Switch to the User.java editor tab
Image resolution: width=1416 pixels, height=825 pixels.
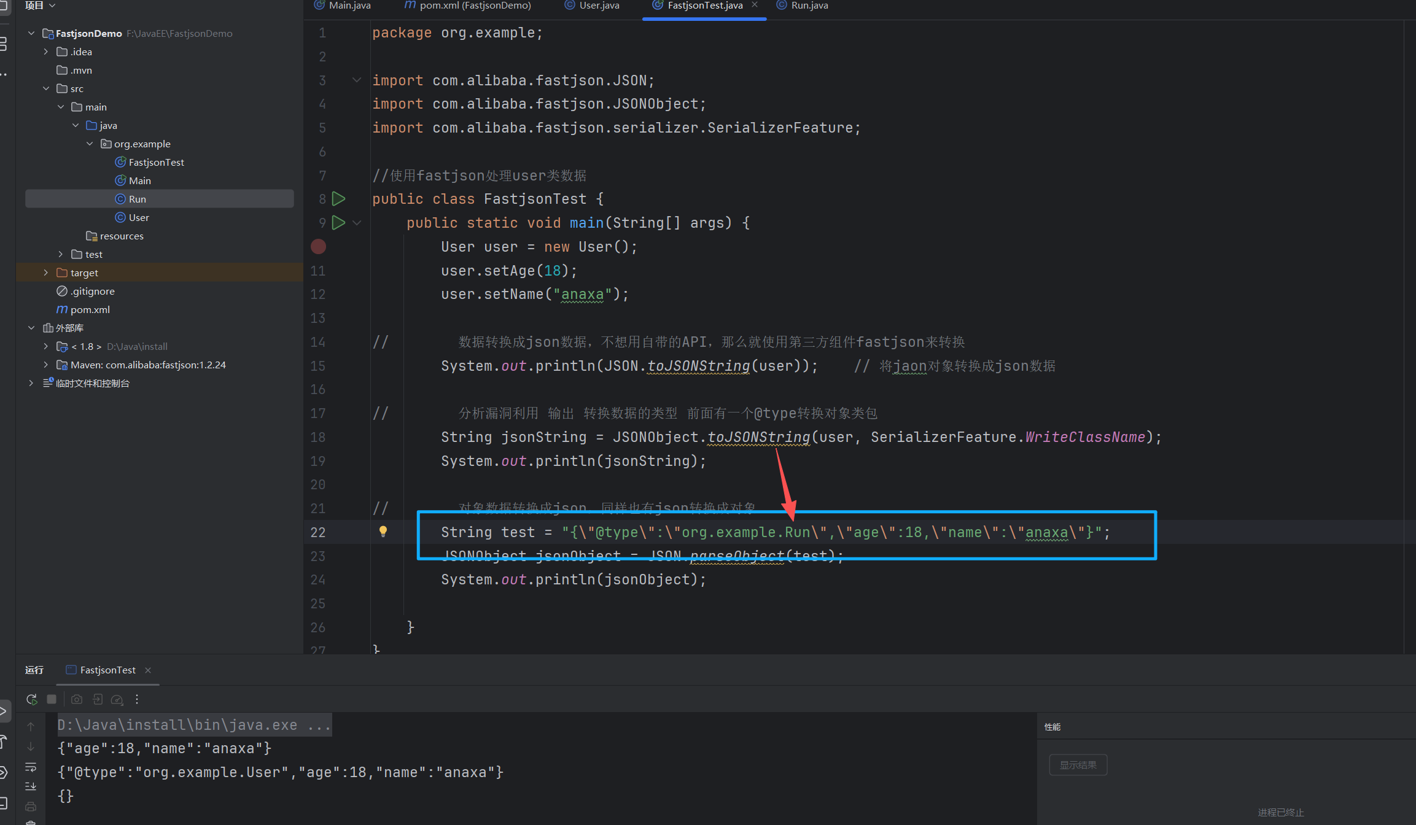pyautogui.click(x=599, y=6)
